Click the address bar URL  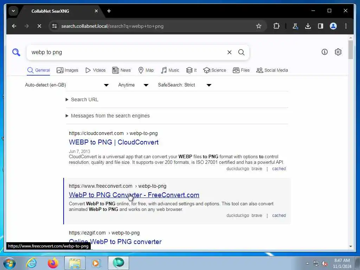[112, 26]
